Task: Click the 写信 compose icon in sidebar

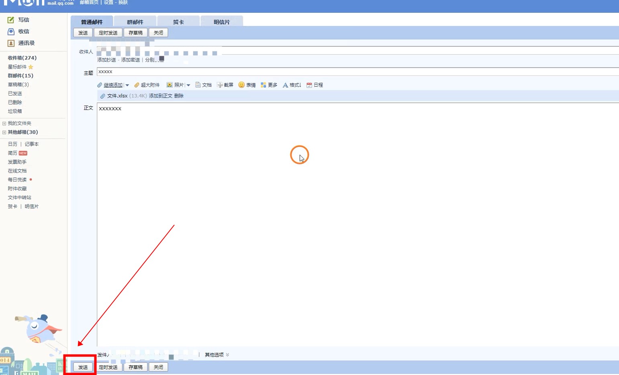Action: point(11,20)
